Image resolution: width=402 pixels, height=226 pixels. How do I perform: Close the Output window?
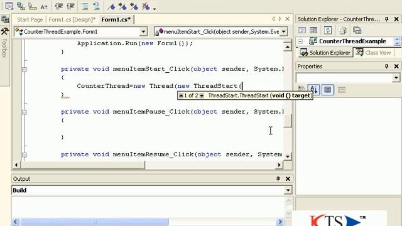pos(288,178)
